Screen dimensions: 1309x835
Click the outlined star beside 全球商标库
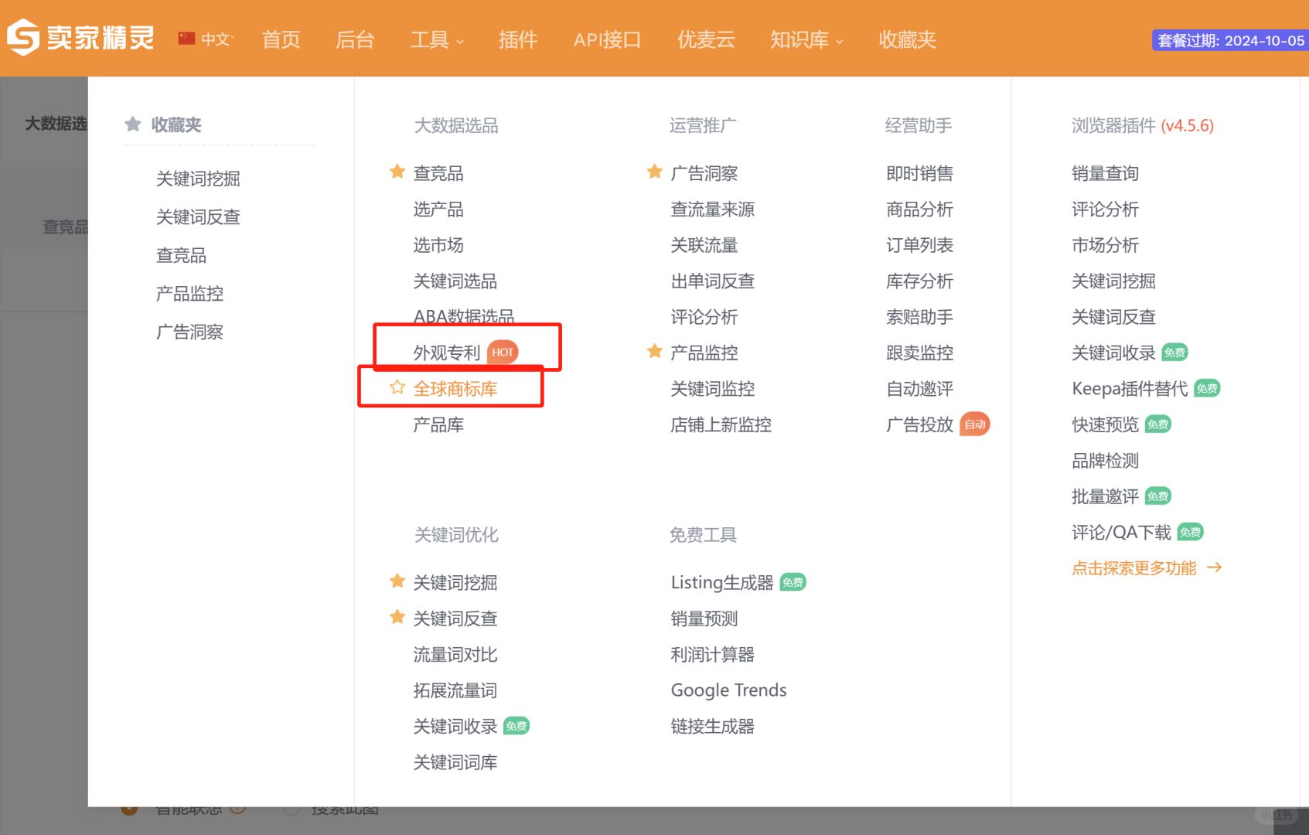[397, 387]
